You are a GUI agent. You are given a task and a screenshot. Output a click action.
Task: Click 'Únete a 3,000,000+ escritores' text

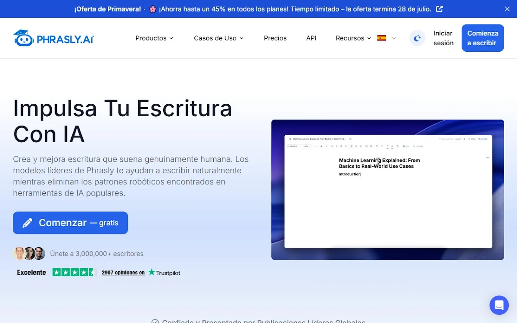(x=97, y=254)
